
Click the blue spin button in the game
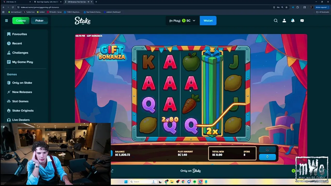[267, 157]
